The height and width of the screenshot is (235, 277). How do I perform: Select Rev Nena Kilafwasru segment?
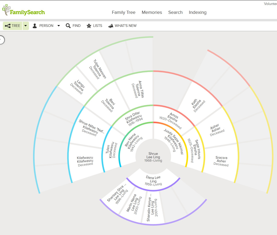pyautogui.click(x=133, y=143)
